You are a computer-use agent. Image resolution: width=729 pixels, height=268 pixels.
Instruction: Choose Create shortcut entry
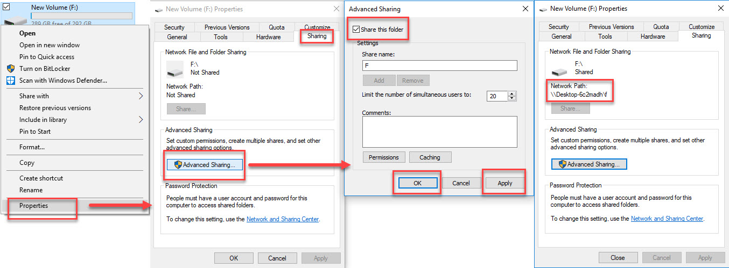point(41,178)
